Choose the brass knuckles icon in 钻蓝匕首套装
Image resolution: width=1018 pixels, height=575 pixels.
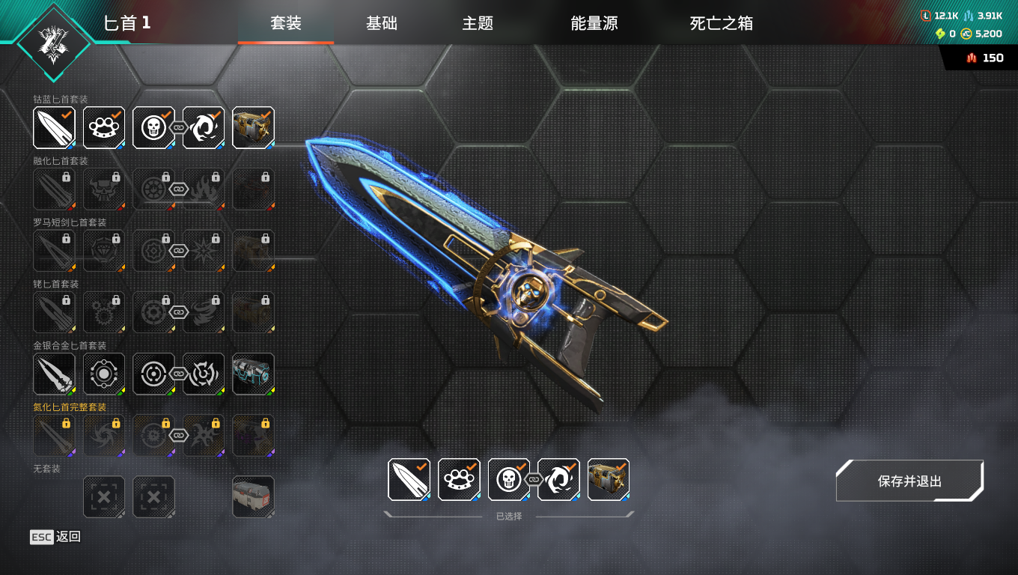tap(104, 127)
